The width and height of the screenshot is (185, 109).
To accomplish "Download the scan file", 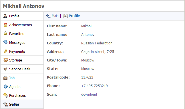I will click(89, 94).
